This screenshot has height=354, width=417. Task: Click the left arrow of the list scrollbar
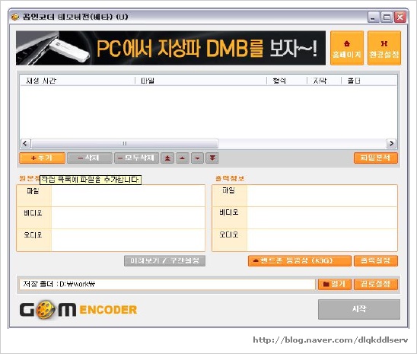(26, 143)
